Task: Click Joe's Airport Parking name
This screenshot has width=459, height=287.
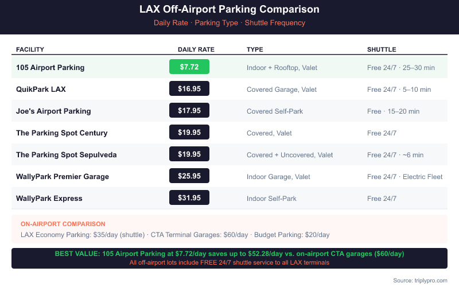Action: (x=53, y=111)
